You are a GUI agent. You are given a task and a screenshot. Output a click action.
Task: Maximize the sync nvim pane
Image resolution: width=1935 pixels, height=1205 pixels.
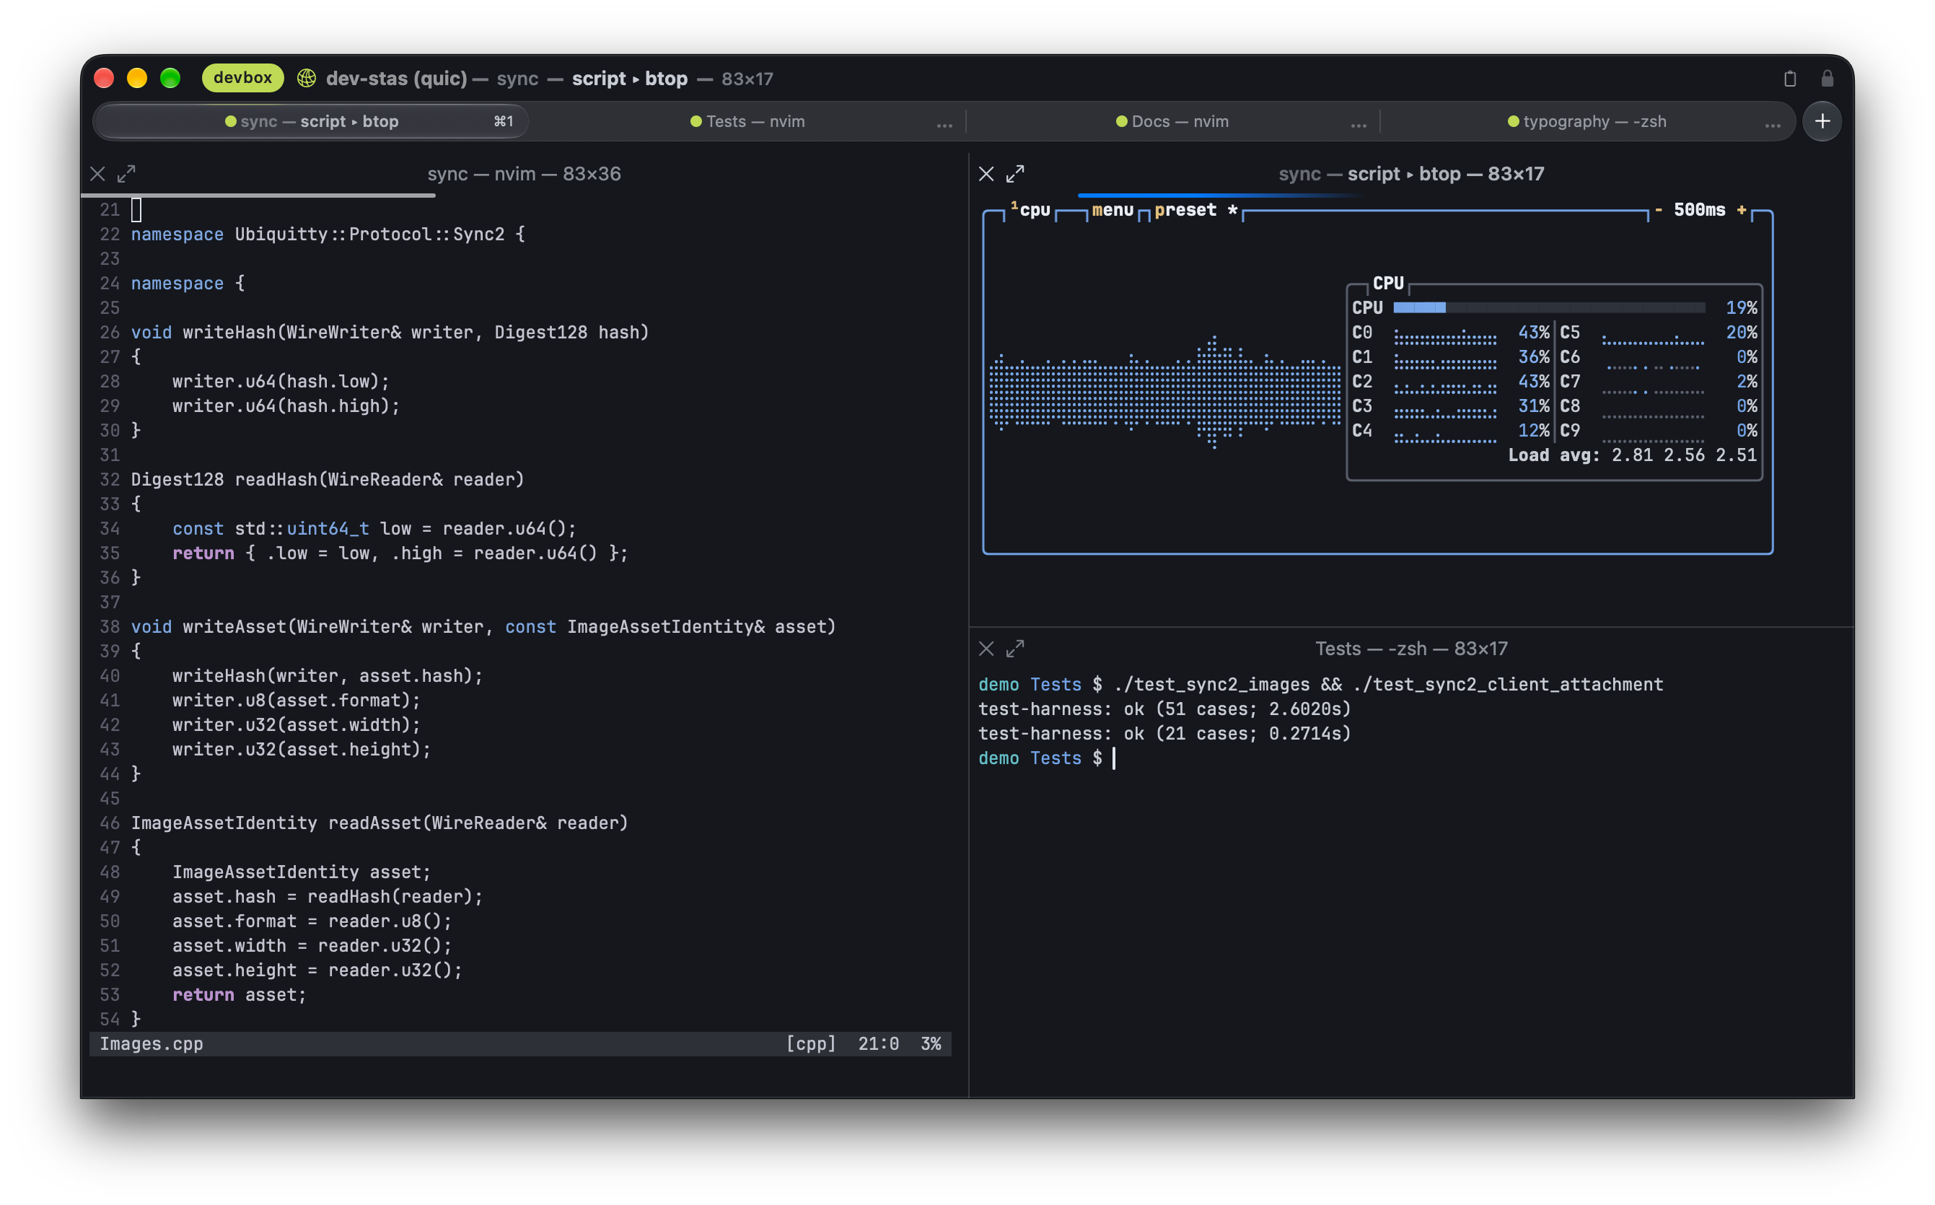127,174
